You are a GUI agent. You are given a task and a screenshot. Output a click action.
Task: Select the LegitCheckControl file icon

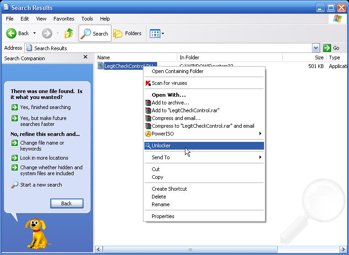click(x=100, y=66)
